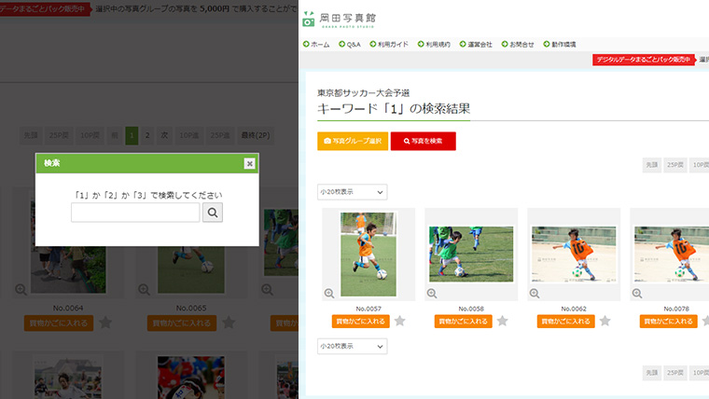709x399 pixels.
Task: Click the red 写真を検索 button
Action: coord(424,141)
